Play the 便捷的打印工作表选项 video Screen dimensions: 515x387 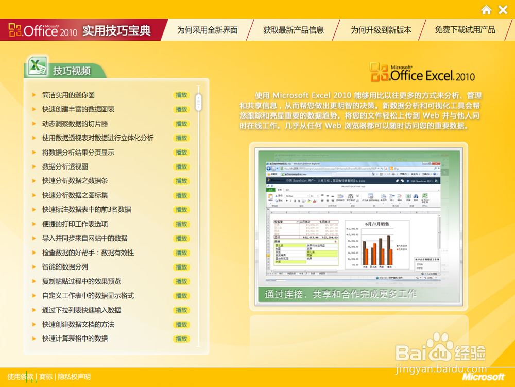point(181,224)
